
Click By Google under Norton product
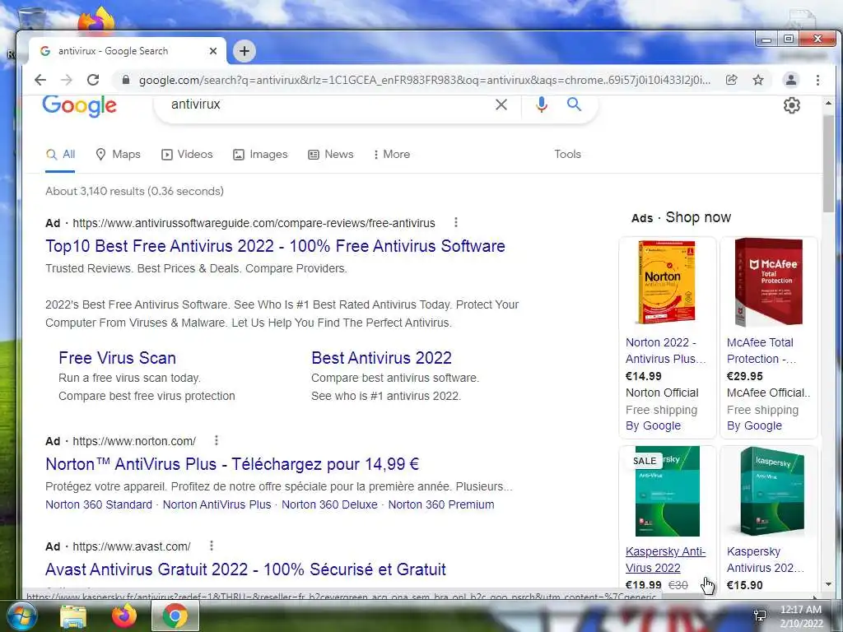tap(653, 425)
